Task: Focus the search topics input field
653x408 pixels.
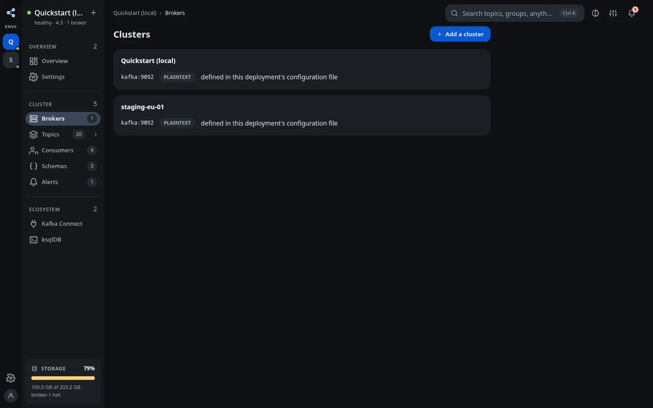Action: (x=515, y=13)
